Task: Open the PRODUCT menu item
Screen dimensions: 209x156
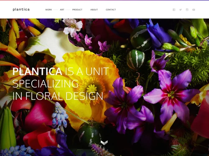Action: point(77,10)
